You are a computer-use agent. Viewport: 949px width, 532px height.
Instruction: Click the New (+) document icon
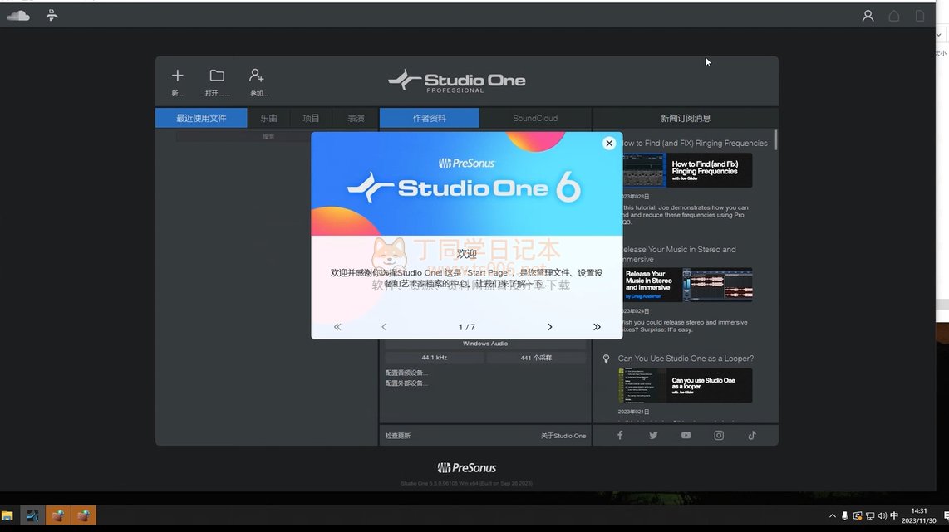[177, 76]
